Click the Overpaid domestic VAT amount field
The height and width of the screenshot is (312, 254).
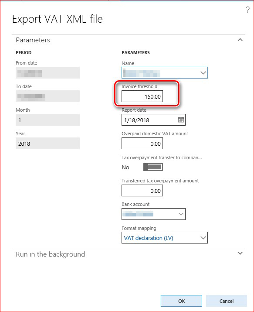[x=142, y=144]
